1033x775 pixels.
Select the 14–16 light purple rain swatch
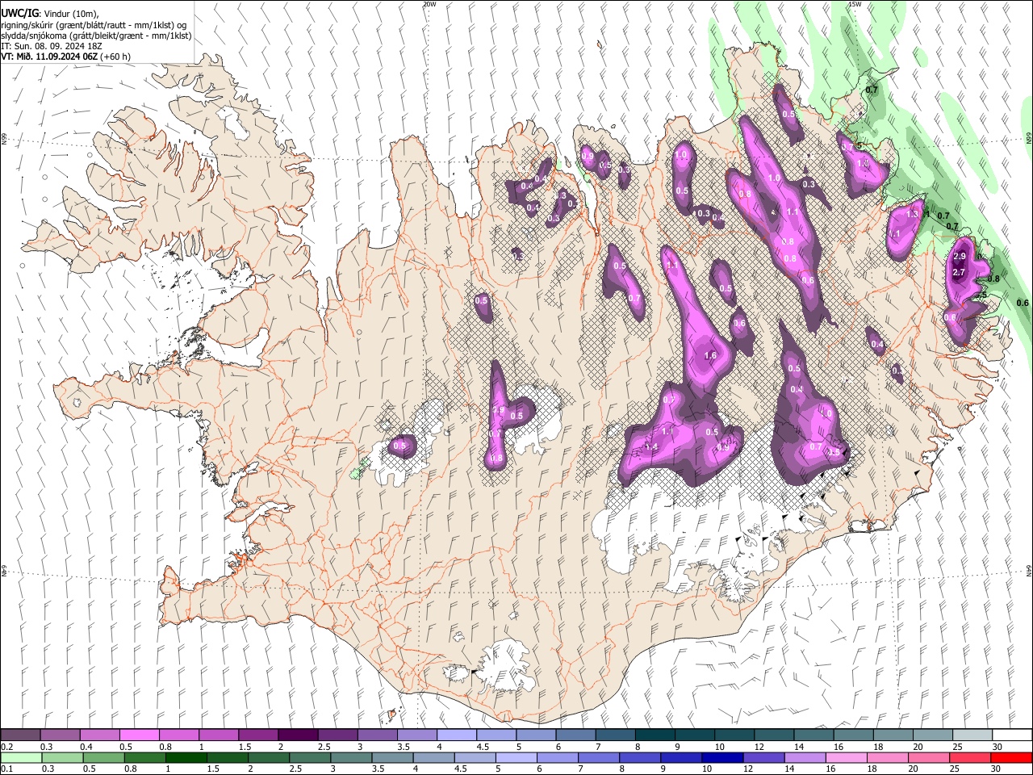pyautogui.click(x=804, y=758)
